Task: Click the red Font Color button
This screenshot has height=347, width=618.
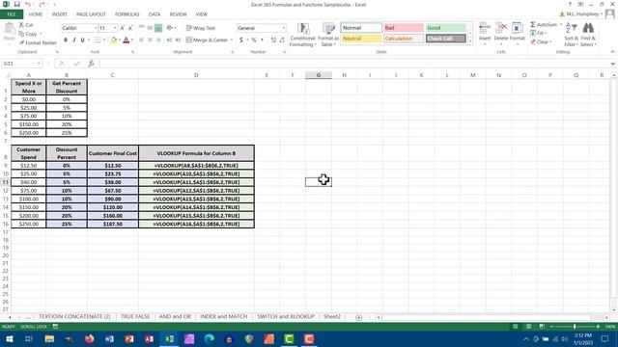Action: pos(126,40)
